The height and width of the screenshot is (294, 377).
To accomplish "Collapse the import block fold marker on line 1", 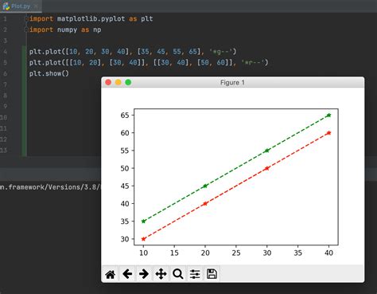I will pos(26,19).
